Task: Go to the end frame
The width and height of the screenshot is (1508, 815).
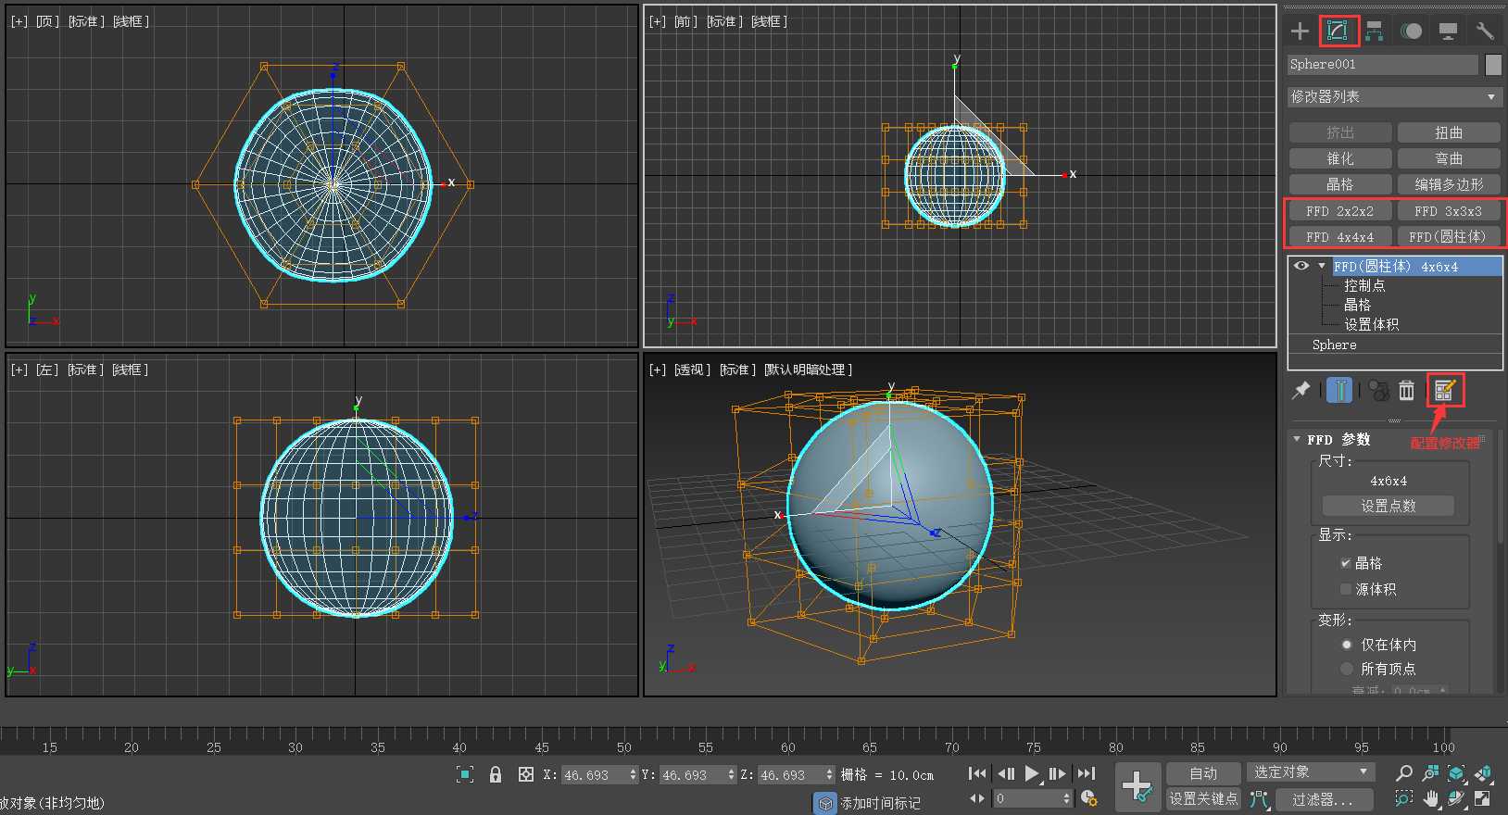Action: point(1087,773)
